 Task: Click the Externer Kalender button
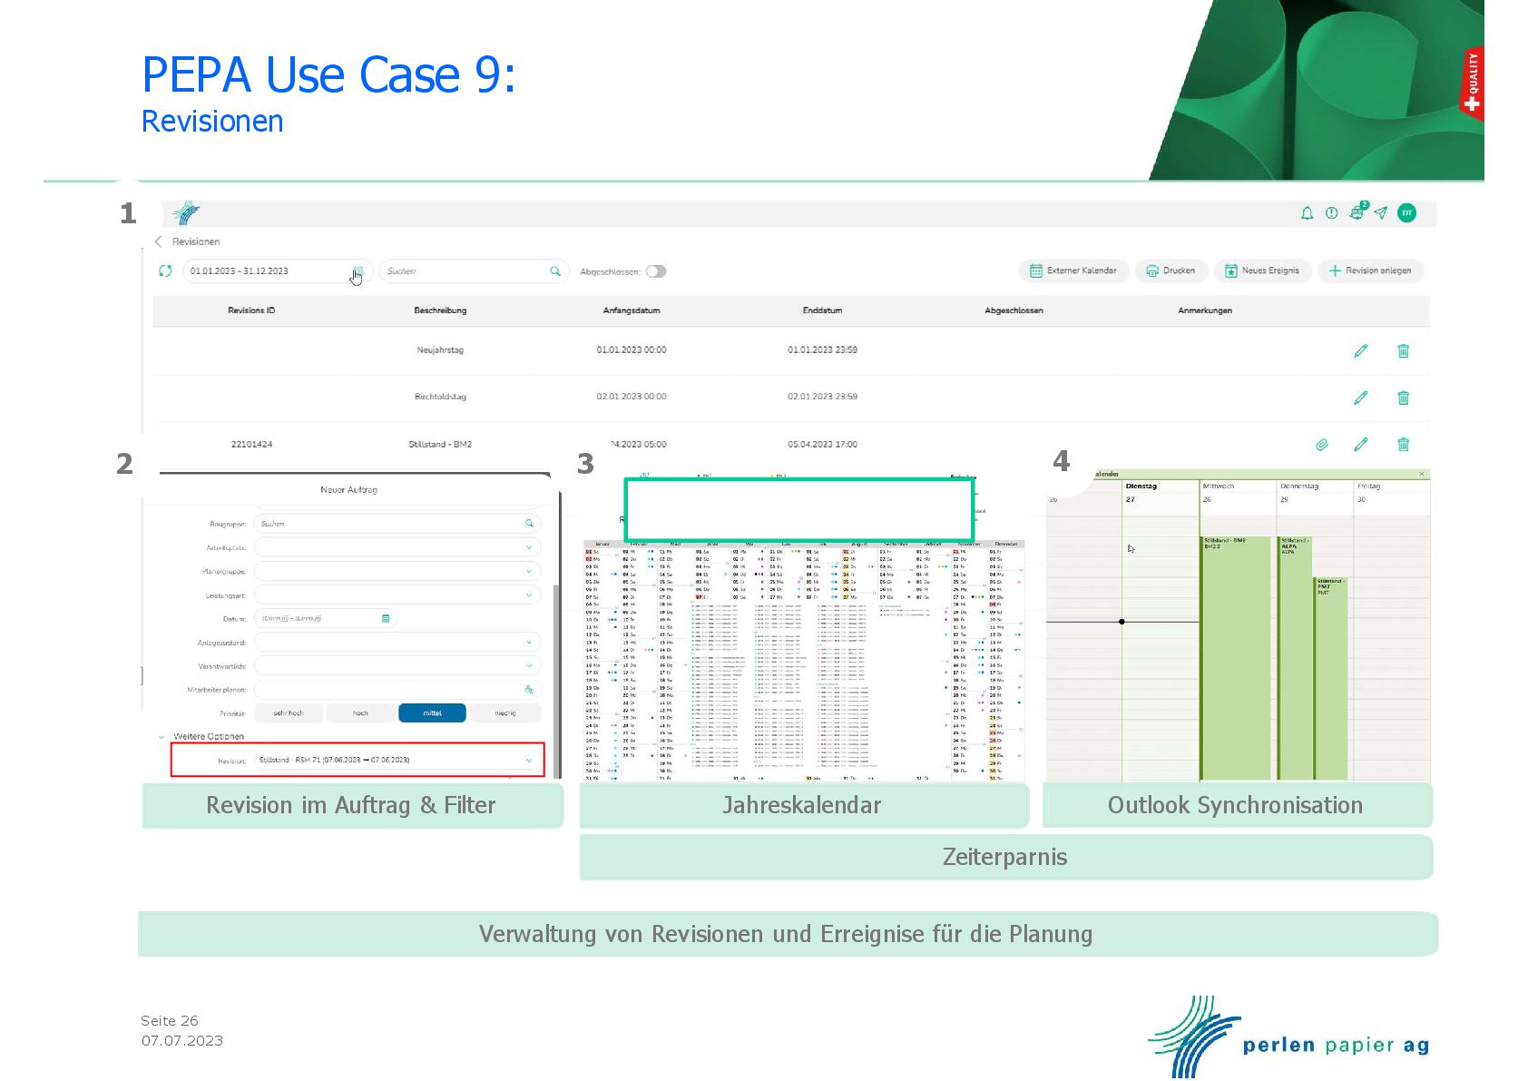[x=1073, y=270]
